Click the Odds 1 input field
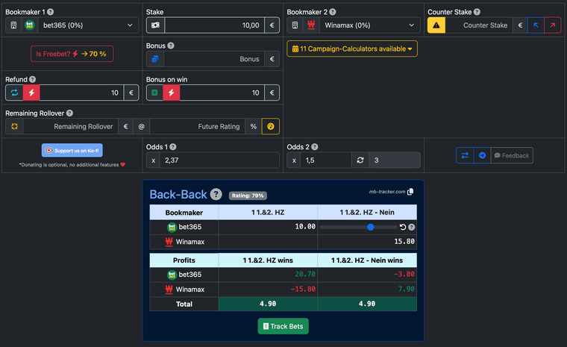The image size is (567, 347). pyautogui.click(x=219, y=160)
